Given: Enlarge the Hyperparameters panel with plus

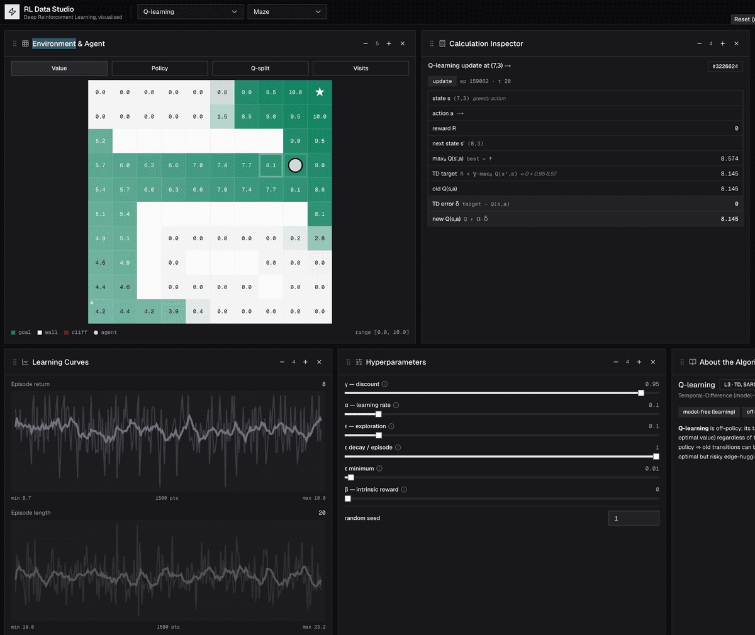Looking at the screenshot, I should [639, 362].
